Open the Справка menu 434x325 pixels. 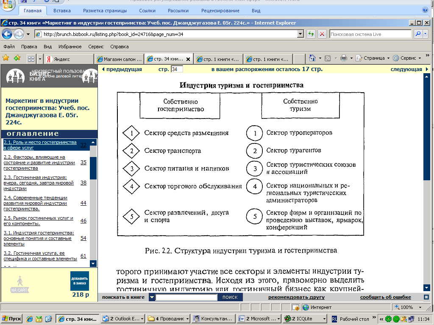(119, 47)
